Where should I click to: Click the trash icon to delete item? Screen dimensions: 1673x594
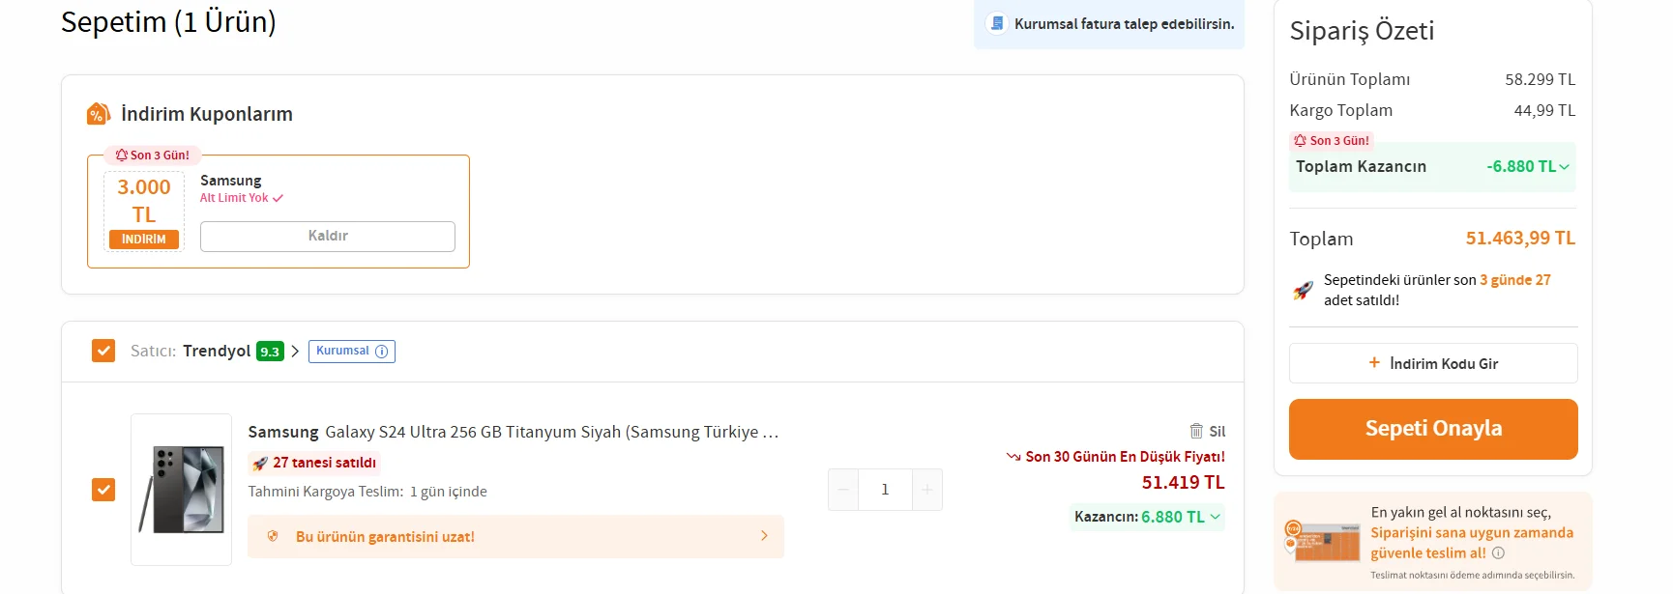pyautogui.click(x=1196, y=431)
